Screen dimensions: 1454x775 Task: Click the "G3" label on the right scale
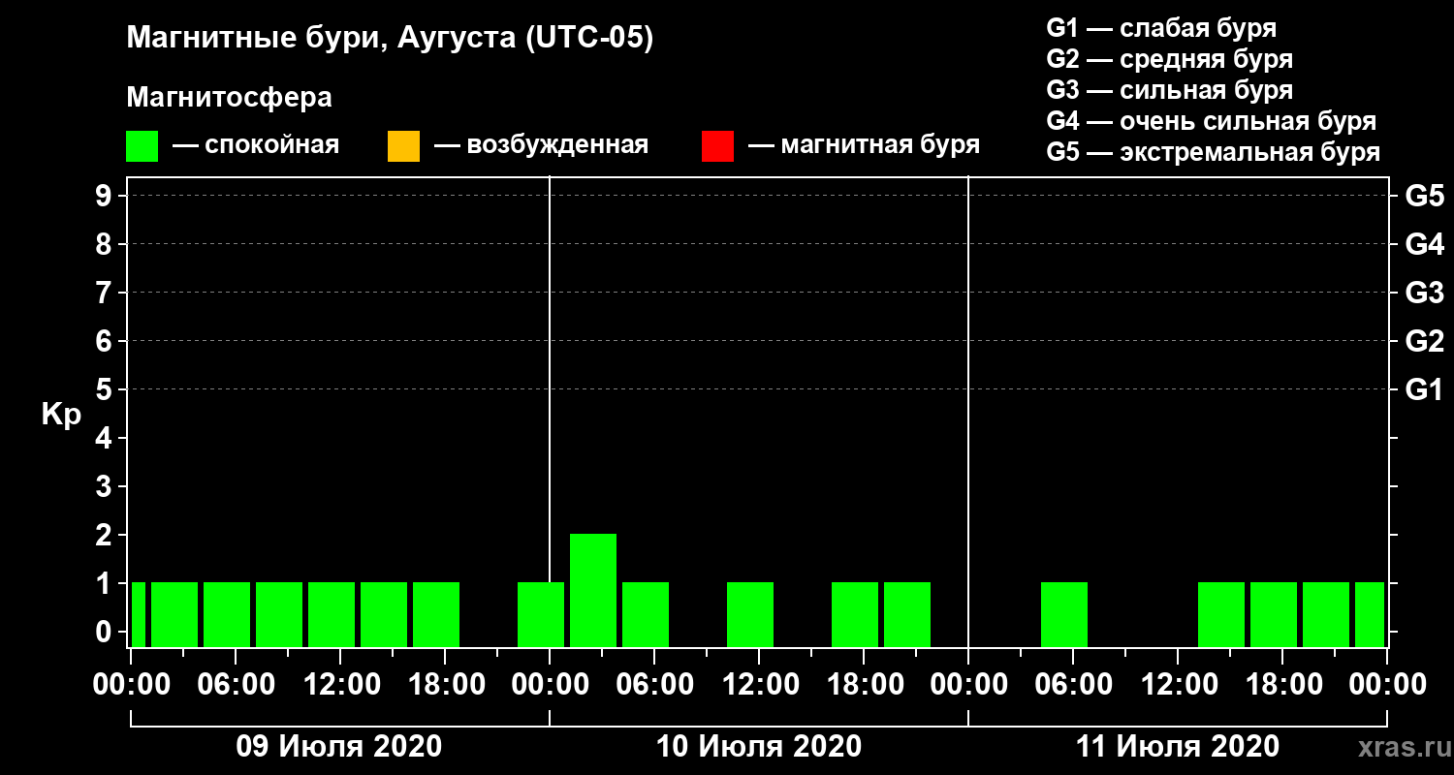(1425, 293)
